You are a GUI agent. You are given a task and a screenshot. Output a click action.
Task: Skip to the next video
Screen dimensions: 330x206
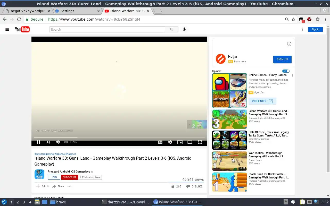[x=48, y=142]
